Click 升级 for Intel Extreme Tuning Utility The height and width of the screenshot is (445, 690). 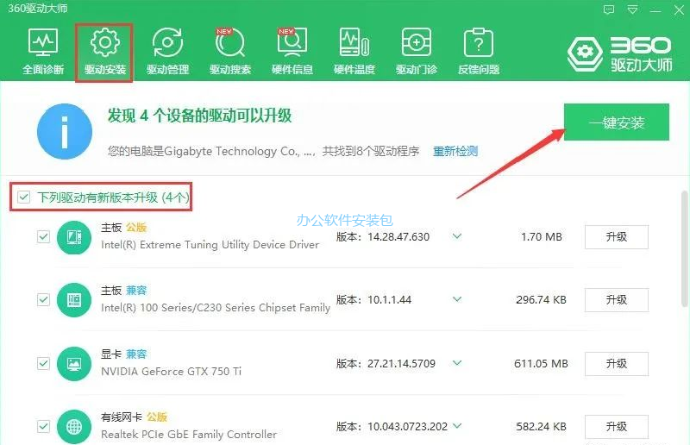click(616, 237)
